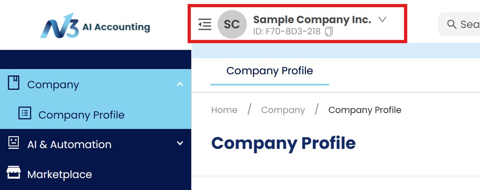Screen dimensions: 480x190
Task: Click the Company breadcrumb link
Action: pyautogui.click(x=283, y=110)
